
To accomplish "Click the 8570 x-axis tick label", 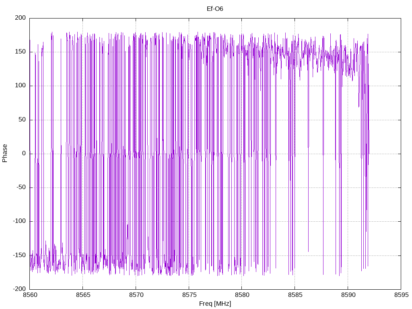I will point(136,295).
